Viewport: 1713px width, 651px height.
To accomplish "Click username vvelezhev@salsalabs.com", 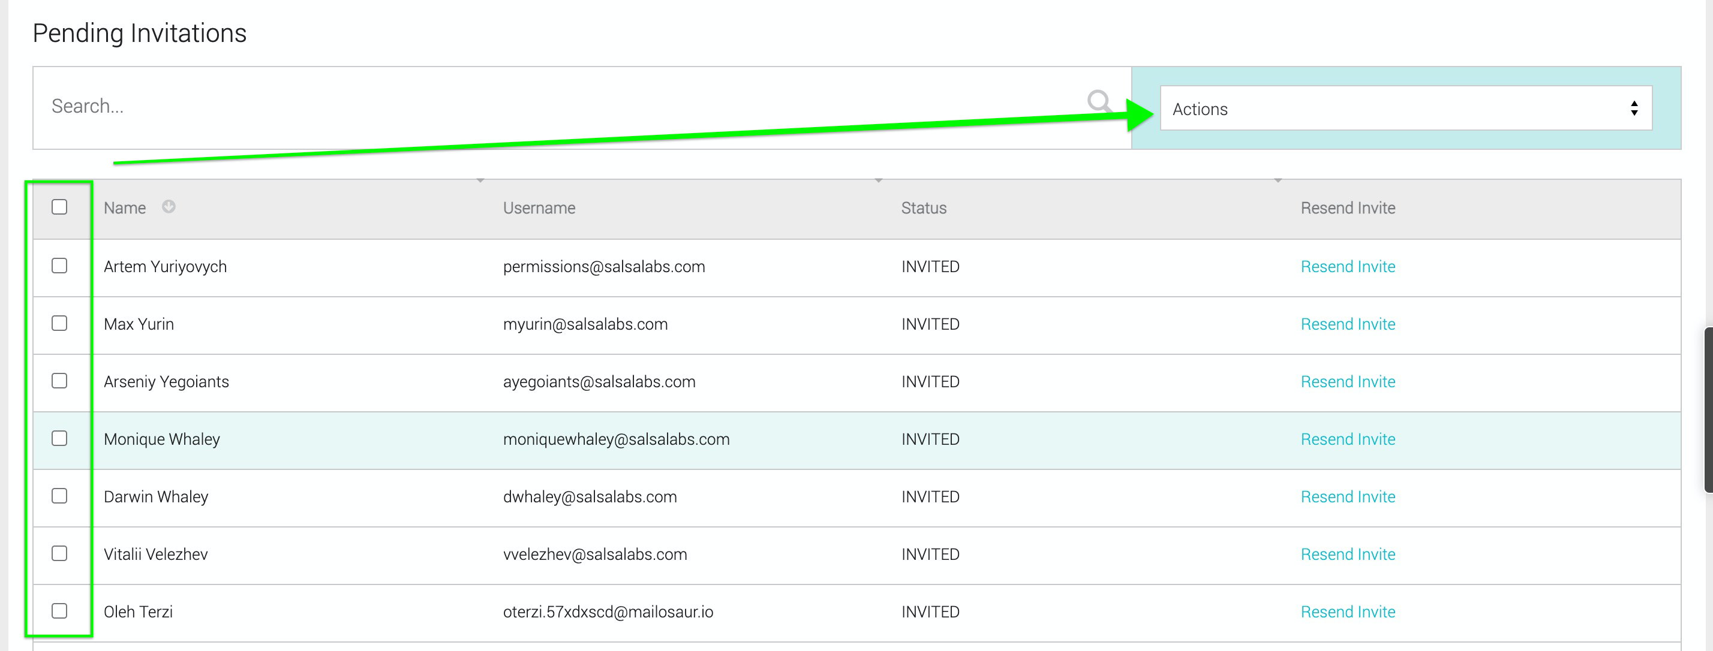I will pyautogui.click(x=595, y=554).
